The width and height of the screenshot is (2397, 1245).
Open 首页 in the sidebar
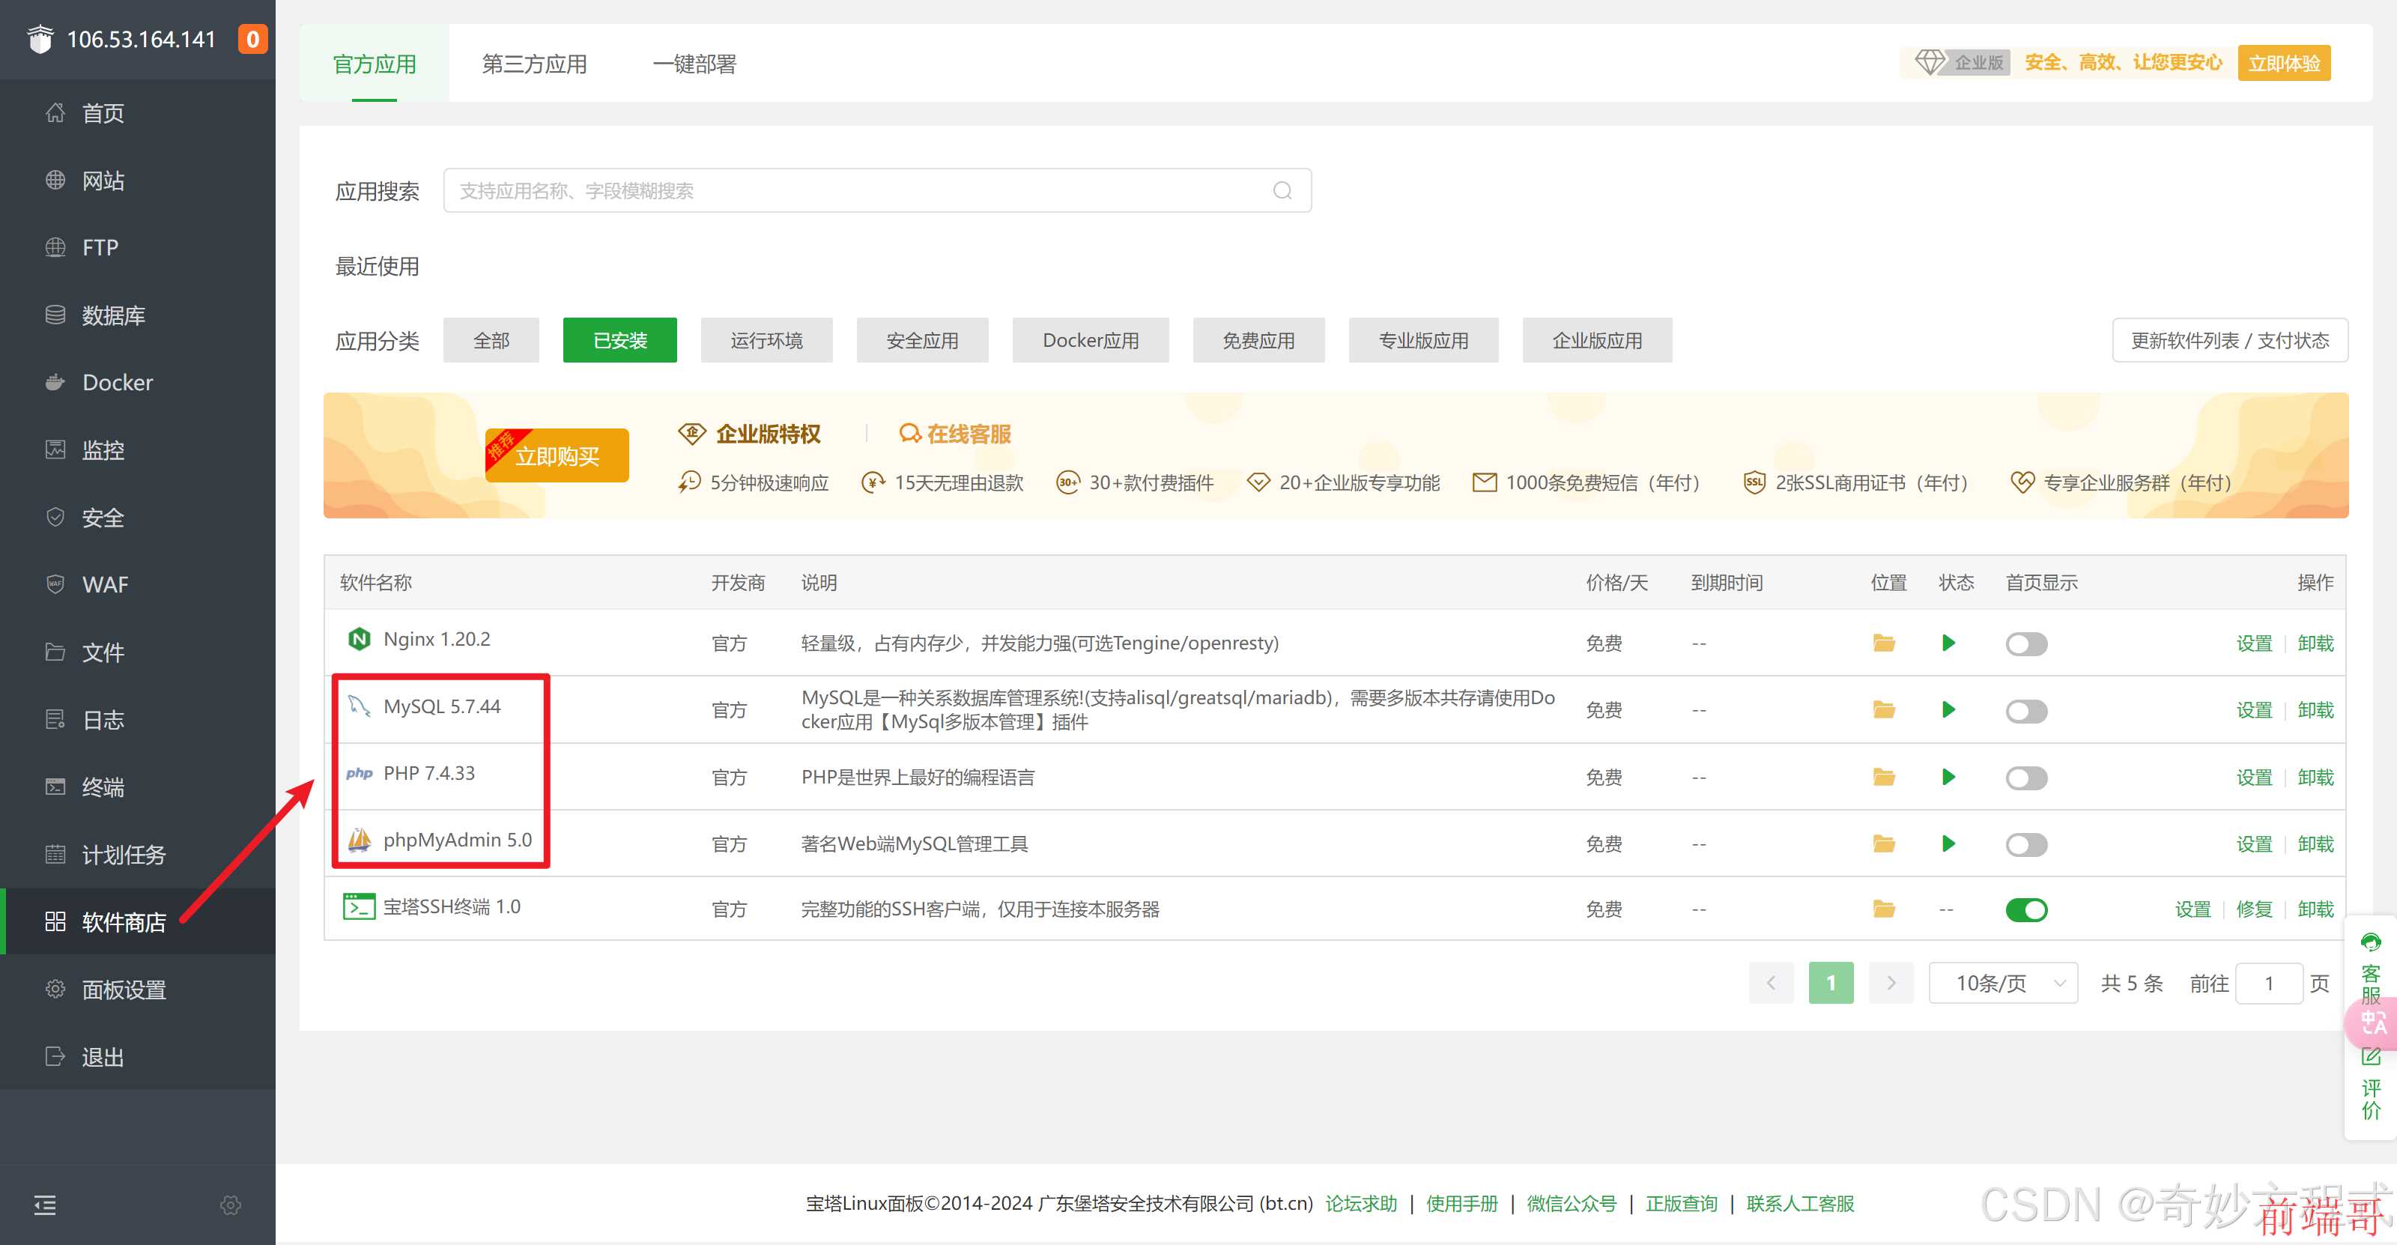[138, 112]
